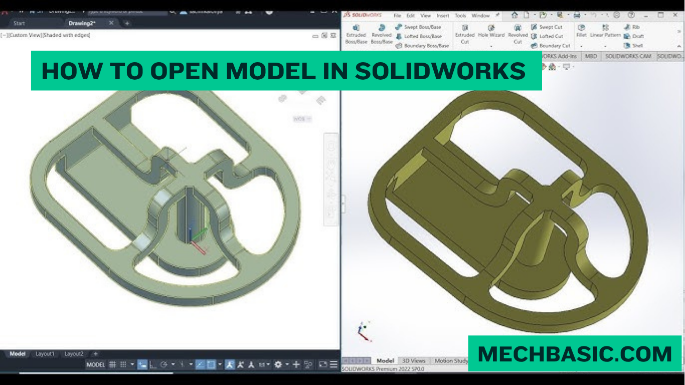Screen dimensions: 685x385
Task: Select the Shell feature
Action: pyautogui.click(x=633, y=46)
